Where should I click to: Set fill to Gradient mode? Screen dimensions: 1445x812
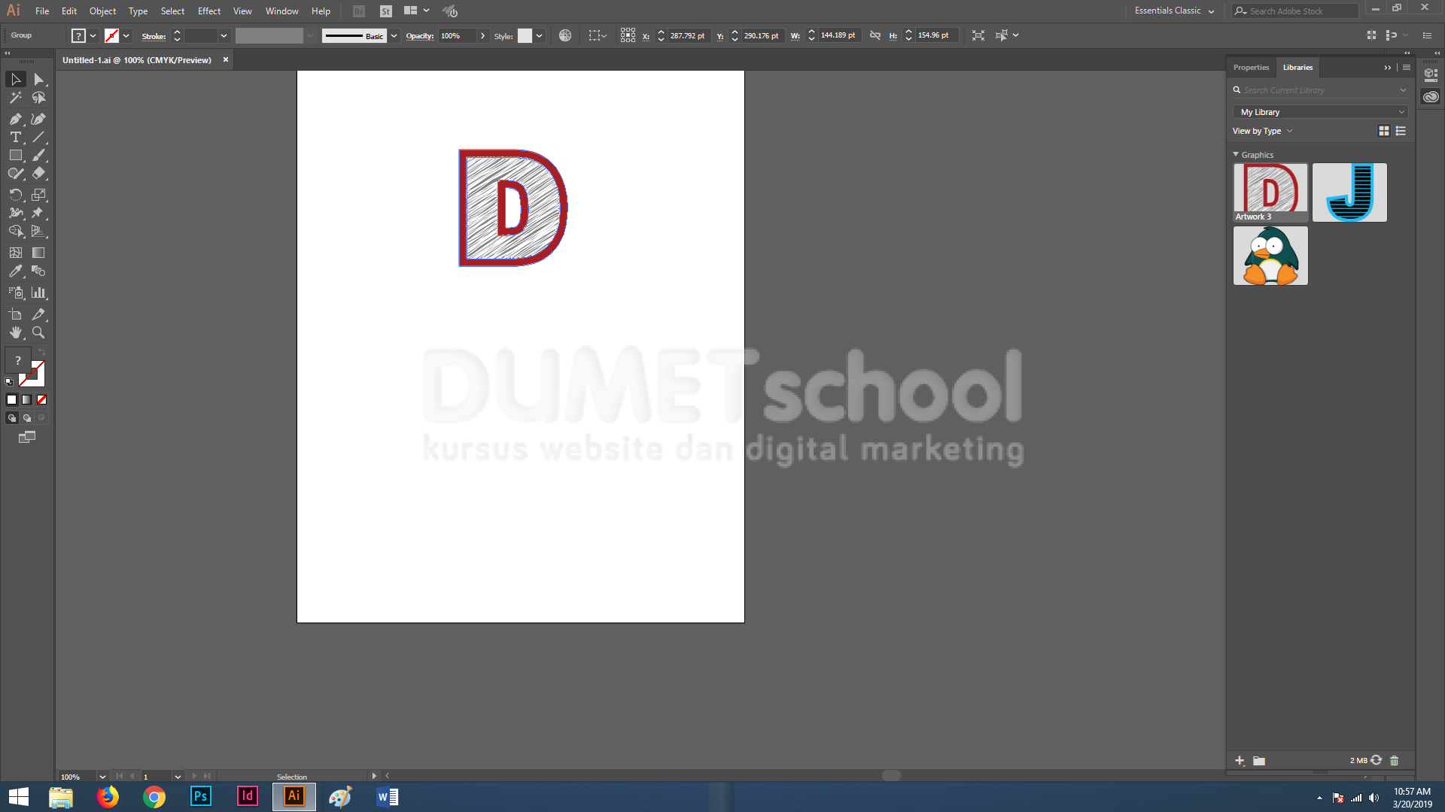tap(27, 400)
